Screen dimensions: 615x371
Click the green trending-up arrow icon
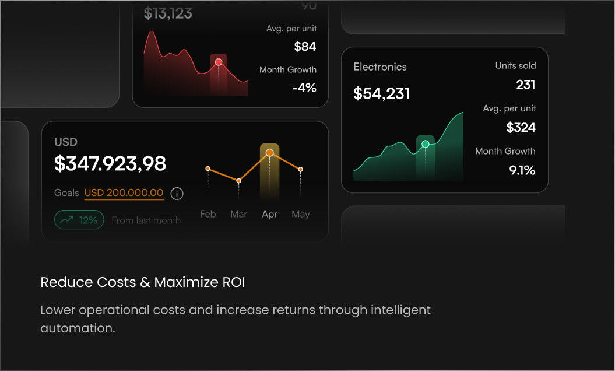[x=66, y=219]
